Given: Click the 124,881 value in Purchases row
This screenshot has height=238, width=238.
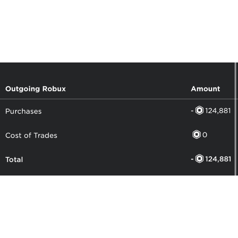Looking at the screenshot, I should point(218,110).
